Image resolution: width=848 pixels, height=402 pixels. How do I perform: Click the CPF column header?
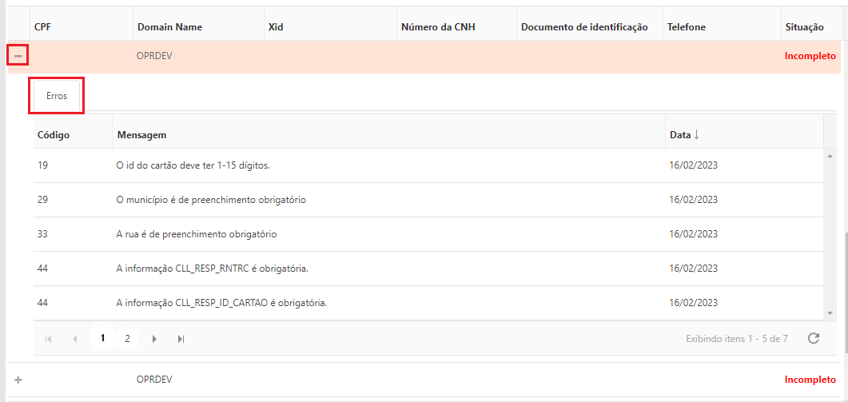[x=43, y=27]
